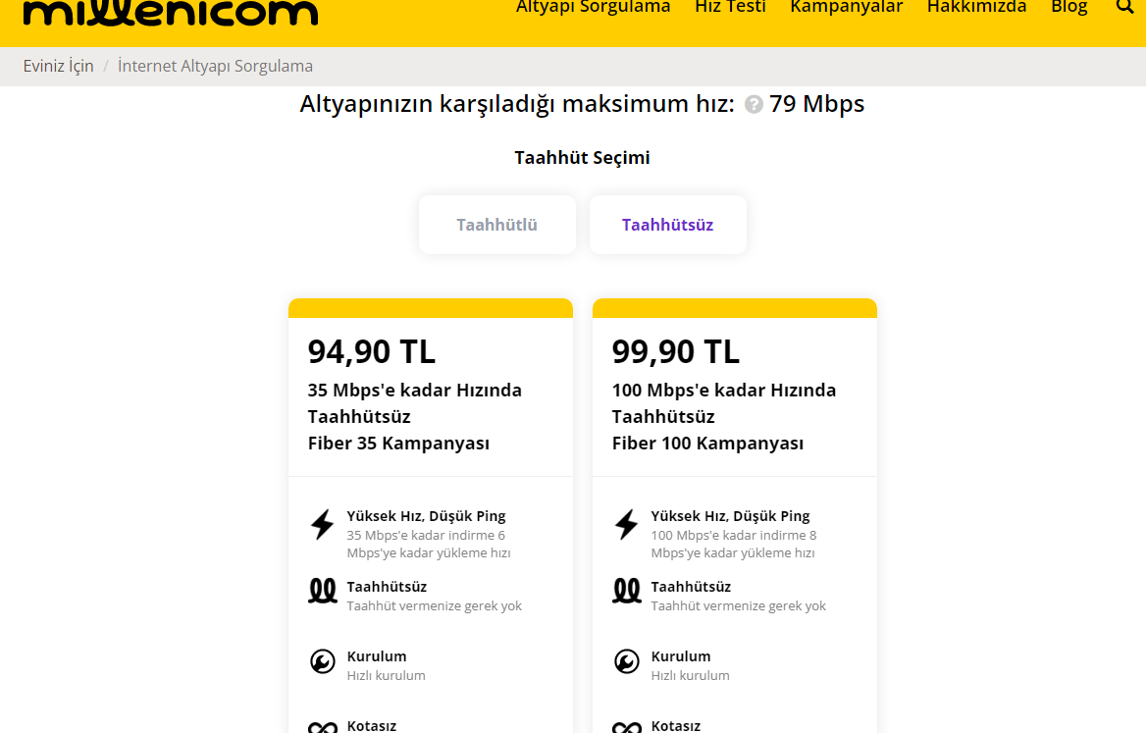Visit the Blog link

coord(1068,8)
